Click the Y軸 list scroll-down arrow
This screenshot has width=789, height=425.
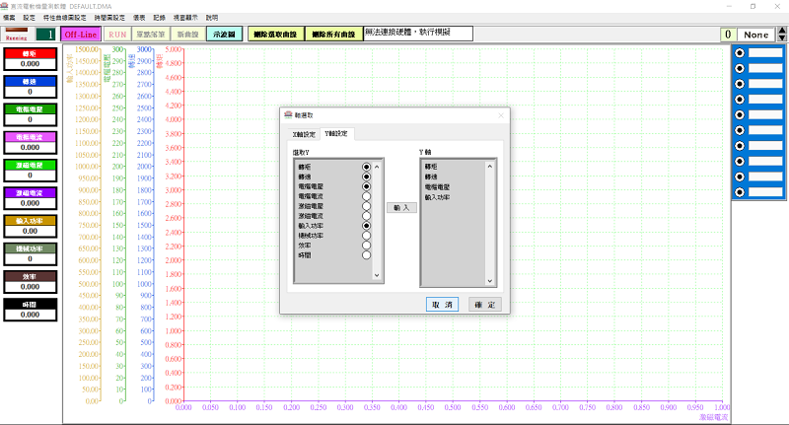point(491,282)
